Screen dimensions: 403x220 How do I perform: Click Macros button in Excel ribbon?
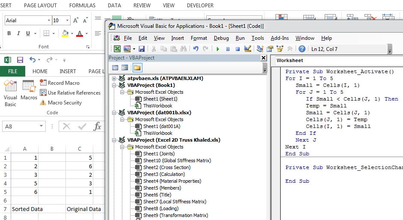point(29,90)
